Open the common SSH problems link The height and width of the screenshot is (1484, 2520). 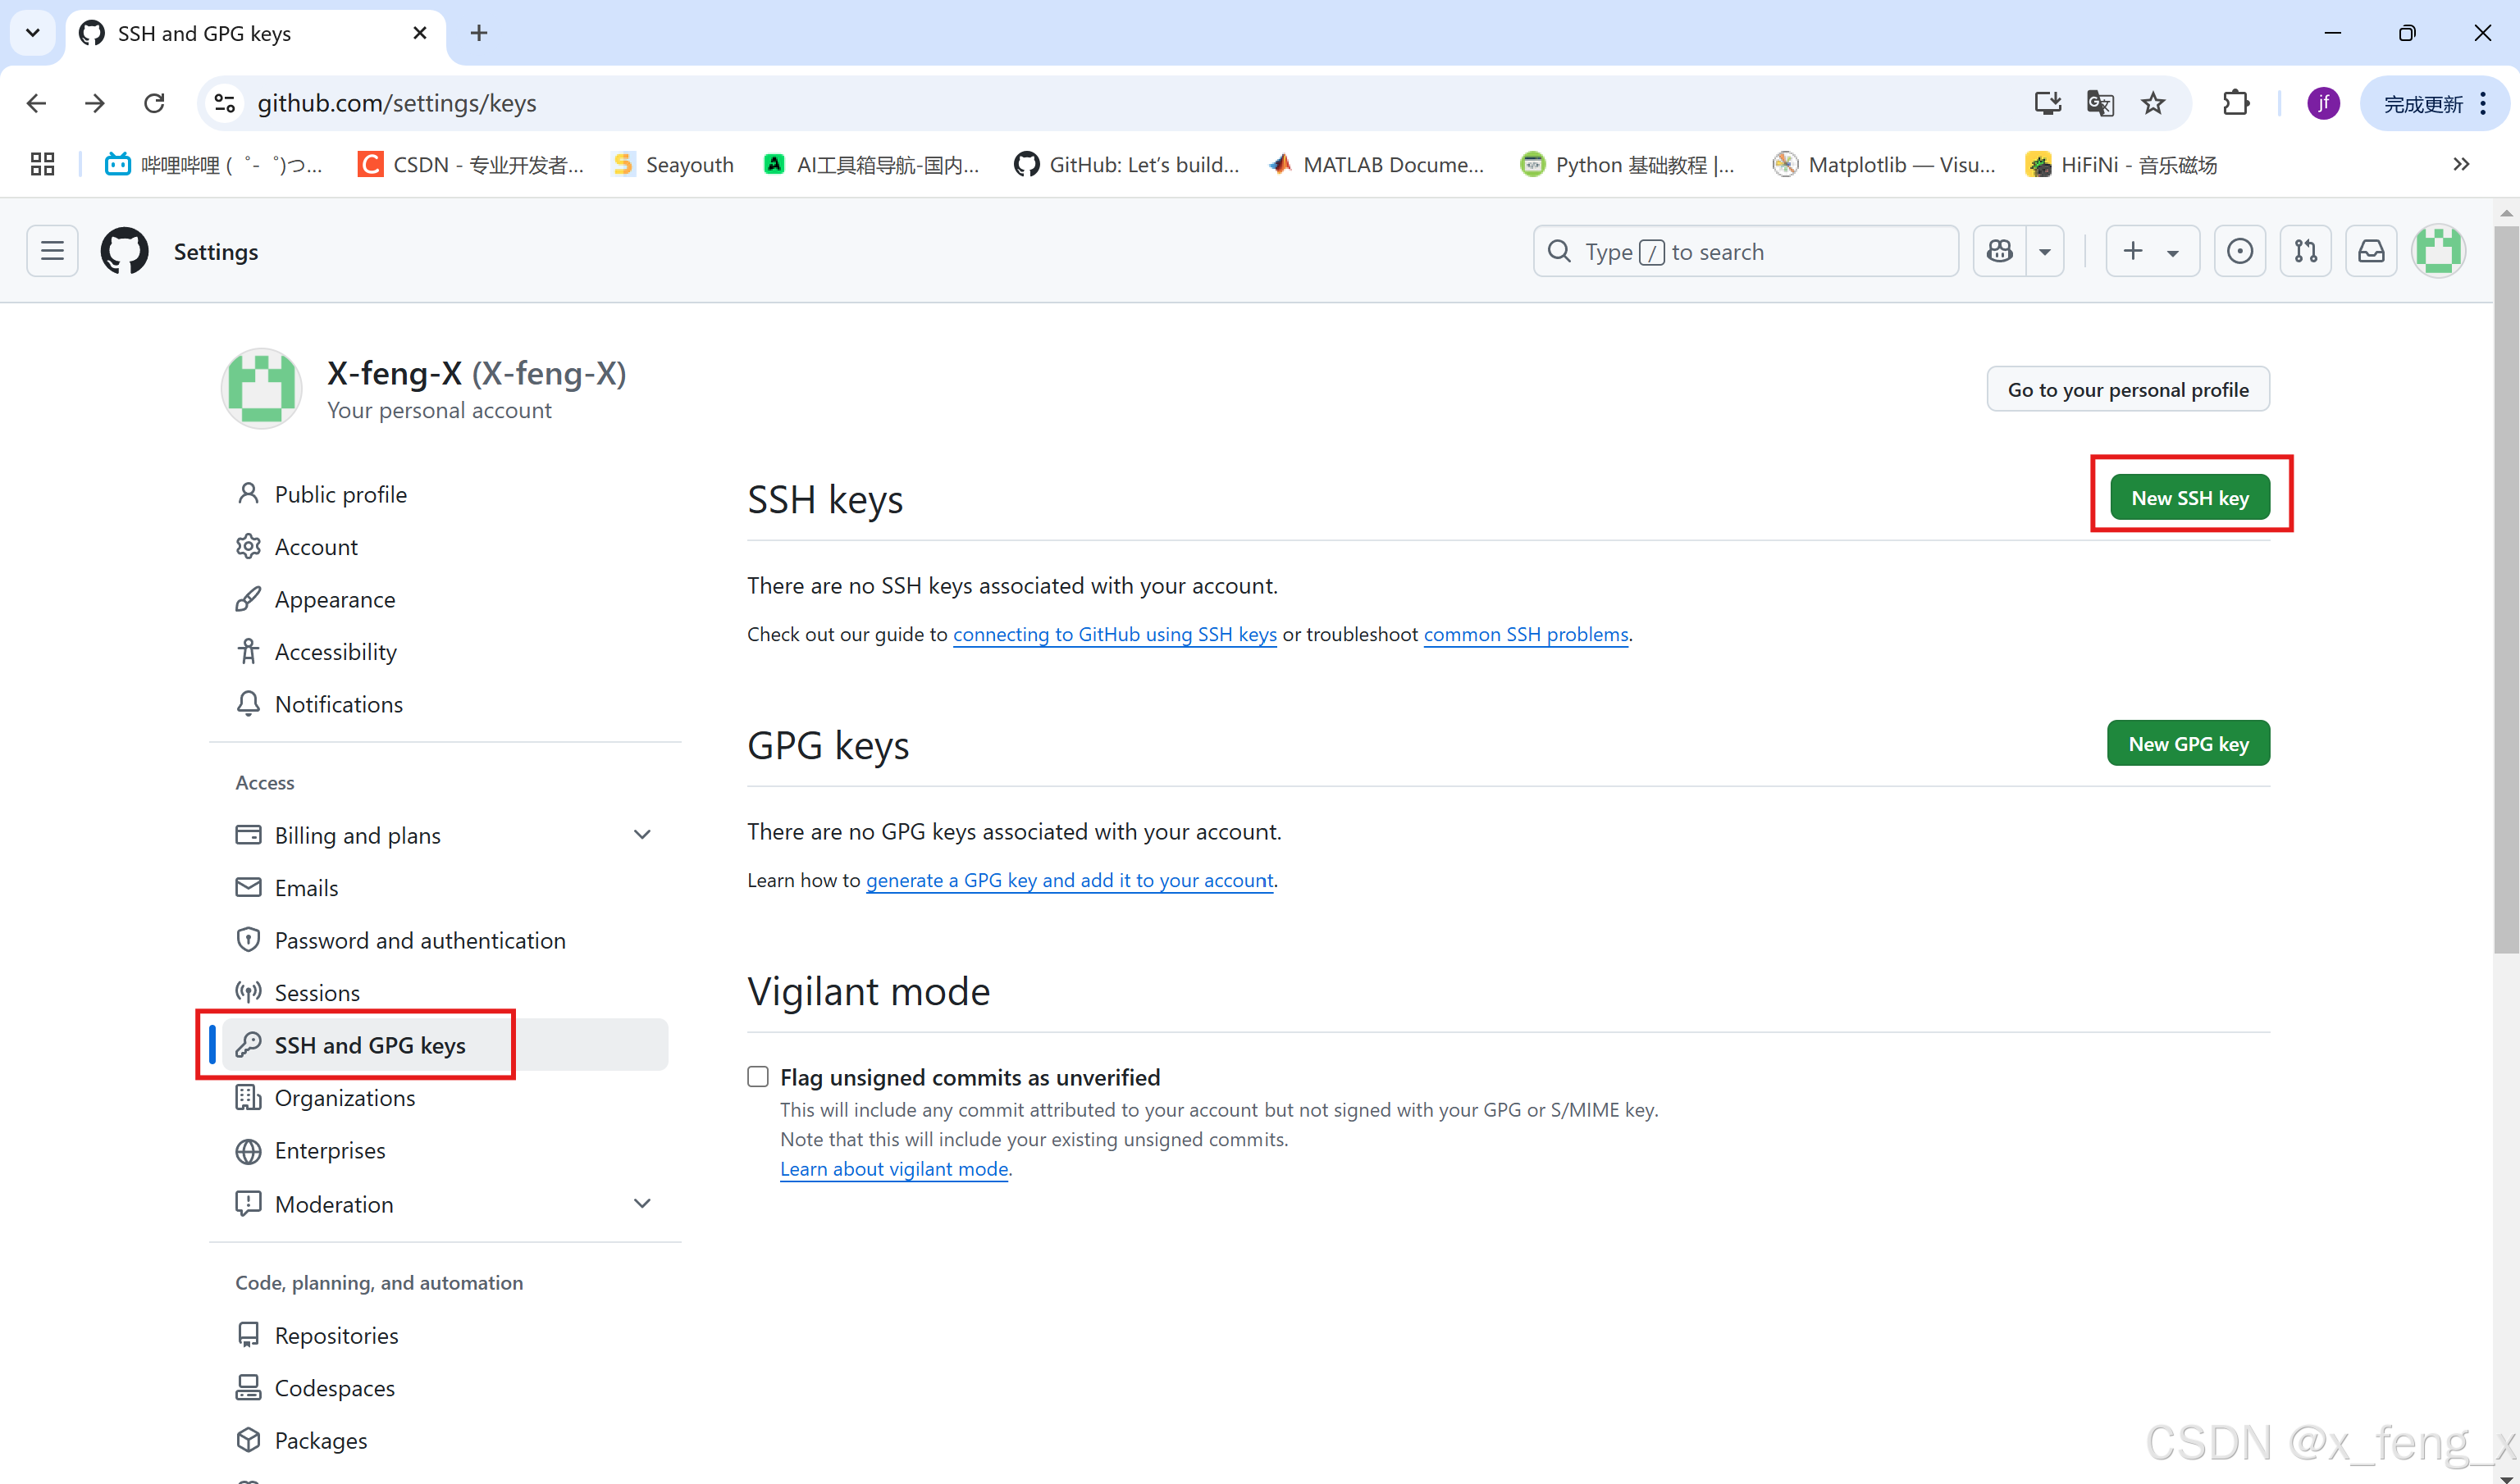tap(1526, 634)
